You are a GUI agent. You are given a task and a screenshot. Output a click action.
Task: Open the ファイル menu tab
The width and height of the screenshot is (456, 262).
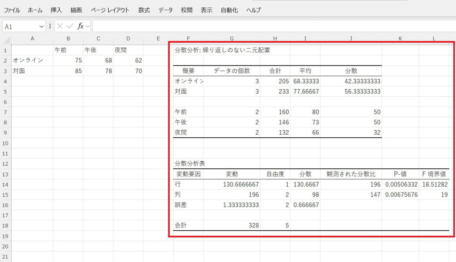coord(12,10)
